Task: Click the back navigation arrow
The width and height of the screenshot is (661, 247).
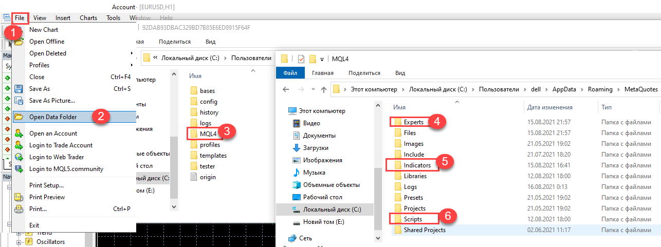Action: coord(287,89)
